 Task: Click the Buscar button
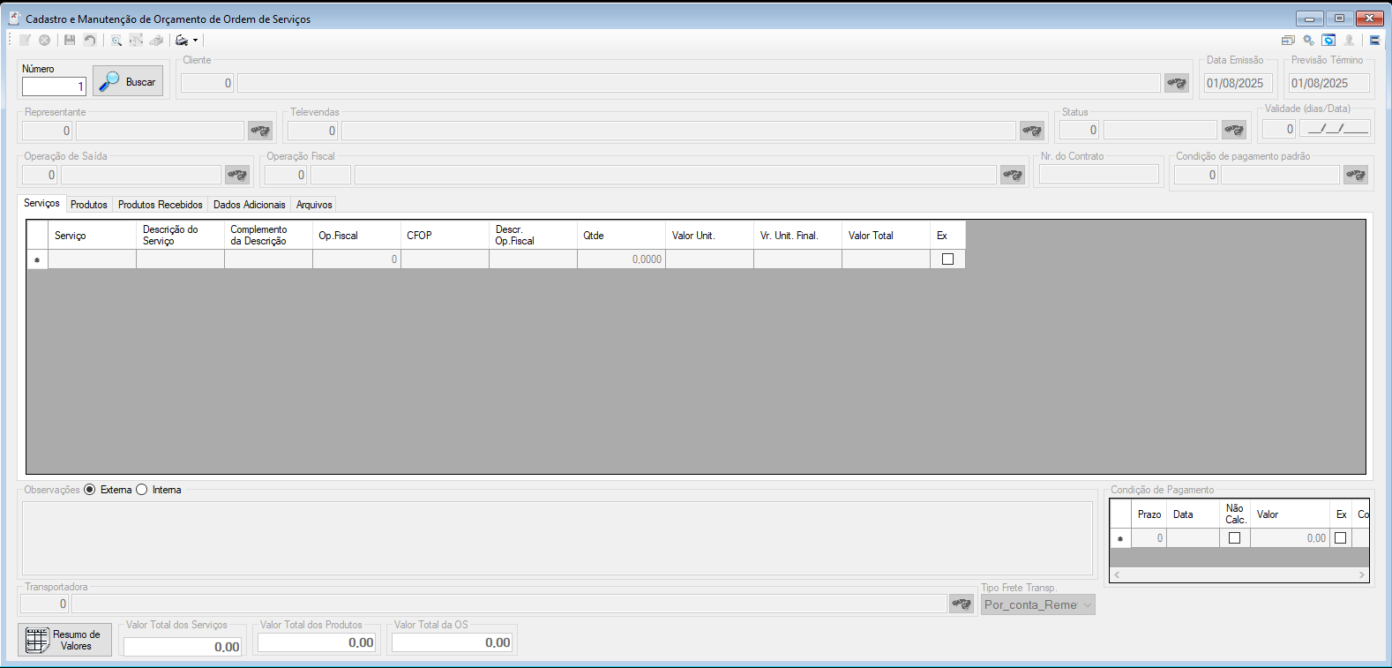click(x=128, y=81)
